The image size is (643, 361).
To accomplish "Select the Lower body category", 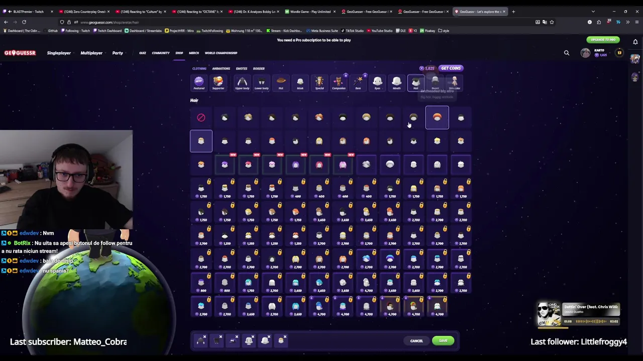I will pyautogui.click(x=261, y=83).
